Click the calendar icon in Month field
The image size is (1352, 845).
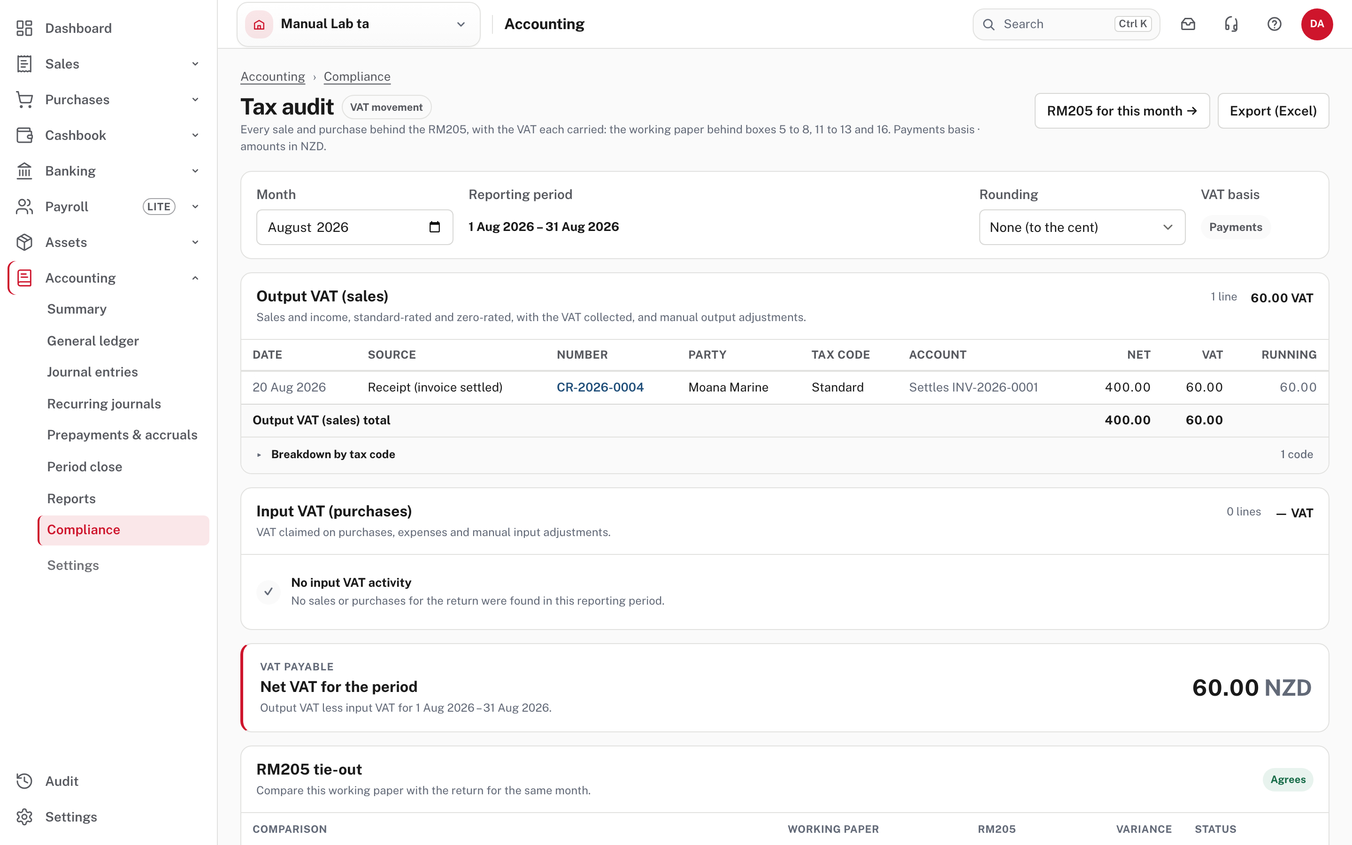point(435,227)
